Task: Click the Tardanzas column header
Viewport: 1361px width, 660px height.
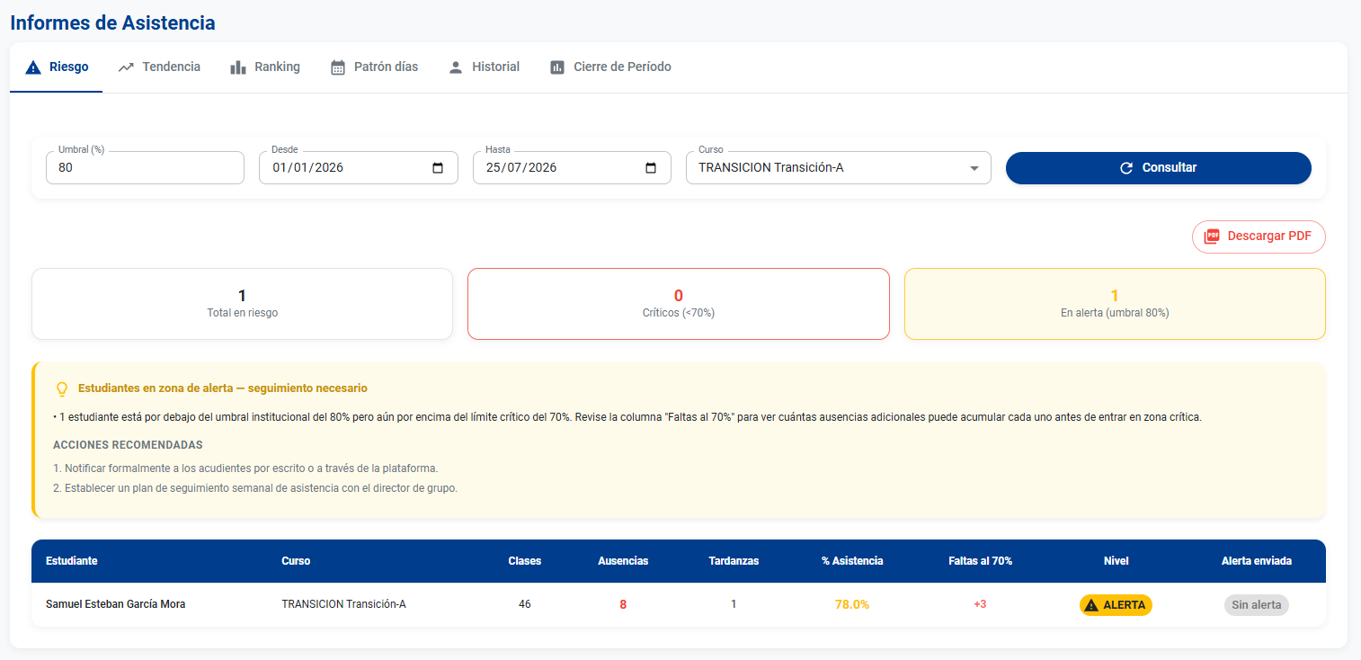Action: (x=734, y=561)
